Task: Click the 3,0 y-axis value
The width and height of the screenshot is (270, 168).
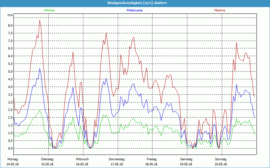Action: (x=10, y=102)
